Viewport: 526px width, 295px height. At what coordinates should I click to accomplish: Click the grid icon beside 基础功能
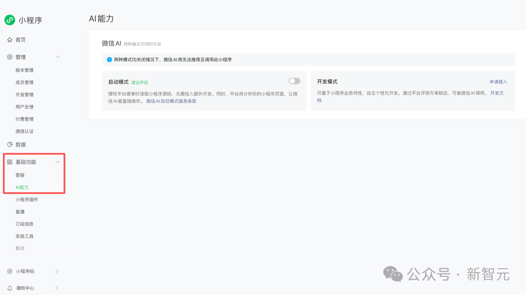pyautogui.click(x=10, y=162)
